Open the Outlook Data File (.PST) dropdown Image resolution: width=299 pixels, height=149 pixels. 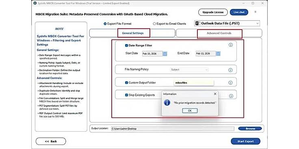(x=227, y=23)
